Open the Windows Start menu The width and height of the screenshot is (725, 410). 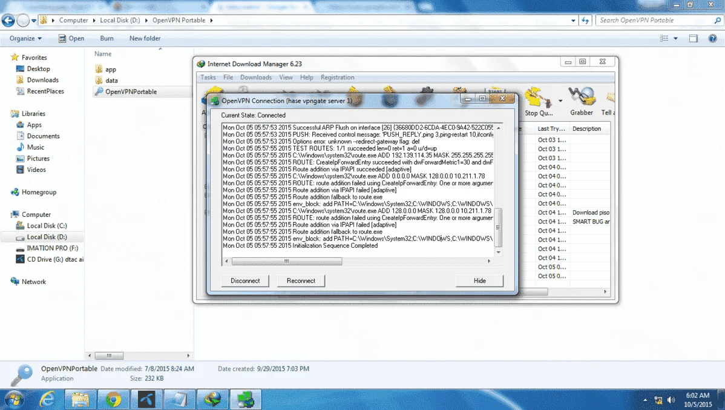[x=14, y=399]
